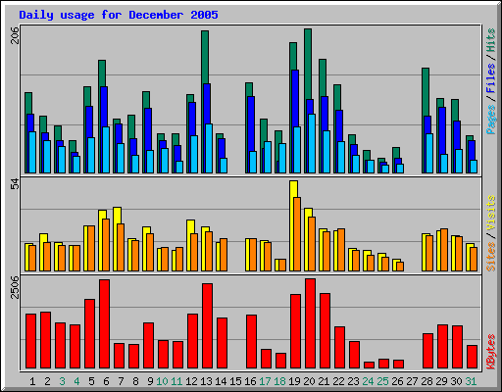502x392 pixels.
Task: Click day 15 on the x-axis
Action: click(235, 381)
